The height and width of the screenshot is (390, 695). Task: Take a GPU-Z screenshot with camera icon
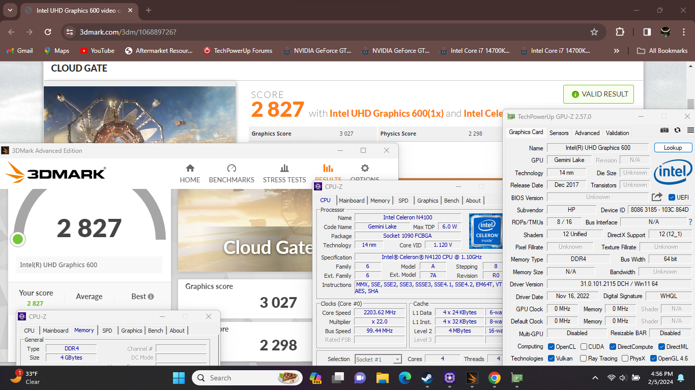coord(664,131)
